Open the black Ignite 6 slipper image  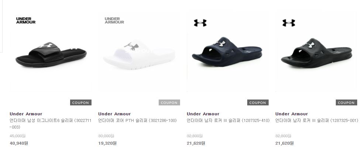51,55
